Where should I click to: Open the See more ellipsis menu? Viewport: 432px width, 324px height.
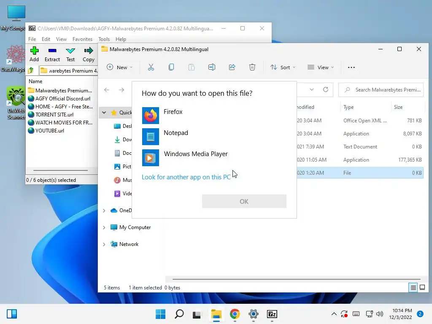click(351, 67)
